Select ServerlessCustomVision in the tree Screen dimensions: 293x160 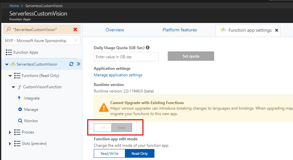tap(37, 64)
